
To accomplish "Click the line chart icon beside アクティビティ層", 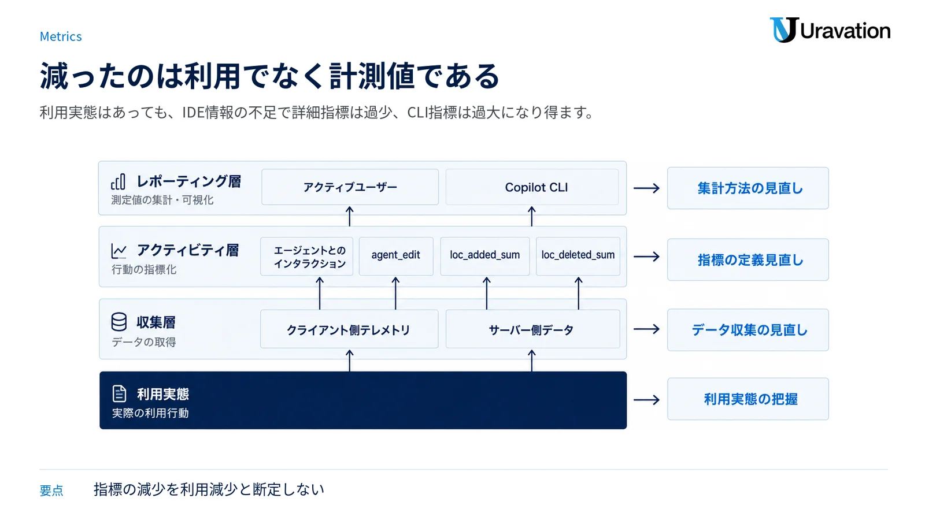I will click(119, 251).
